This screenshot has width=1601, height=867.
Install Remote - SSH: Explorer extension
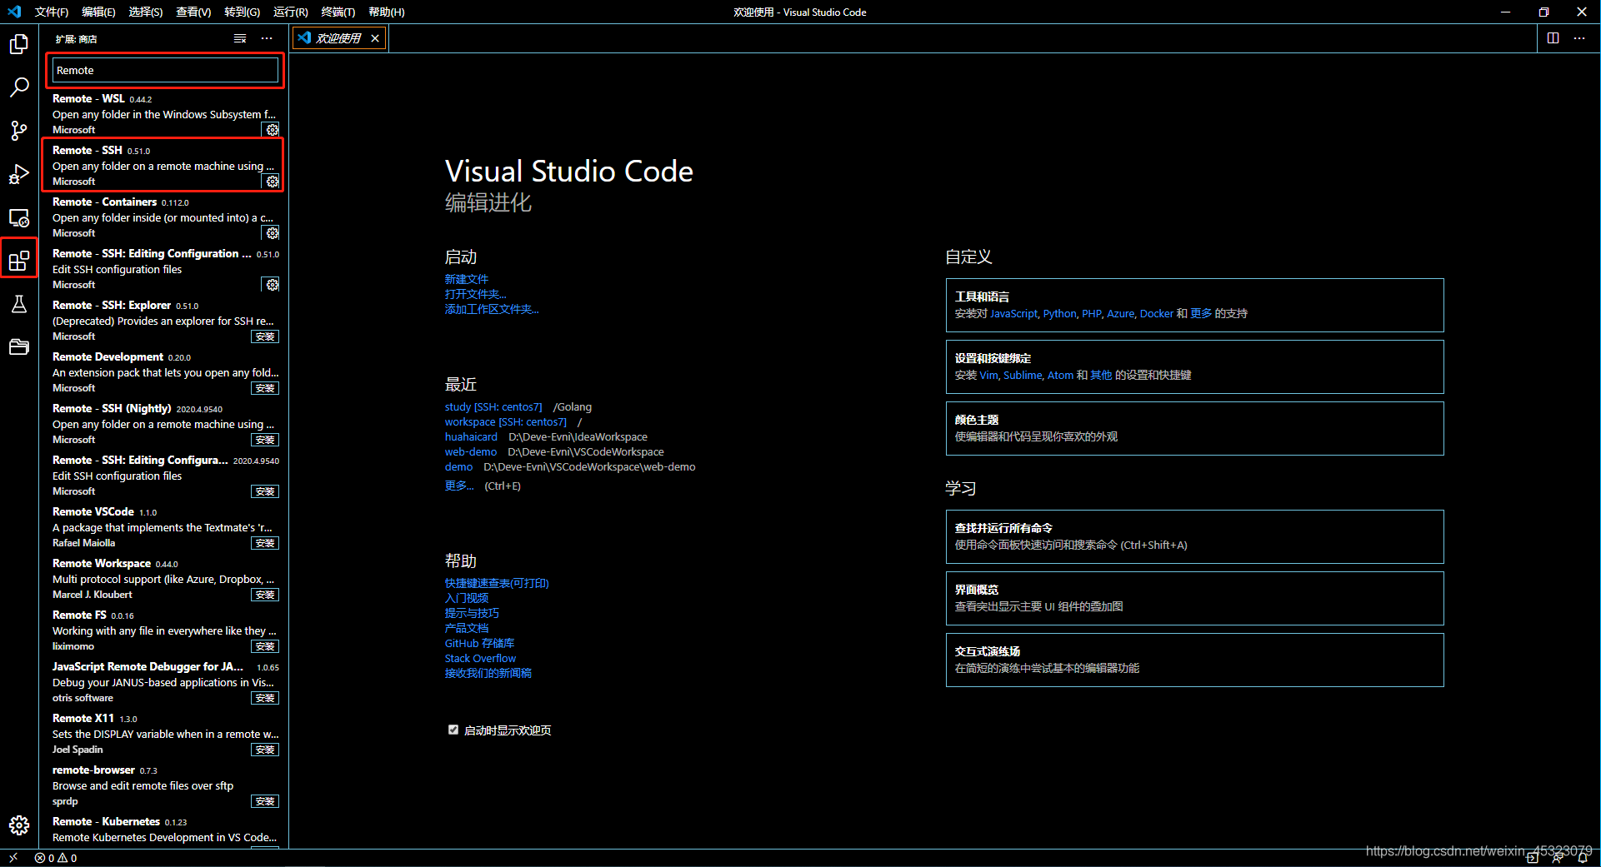[x=265, y=336]
